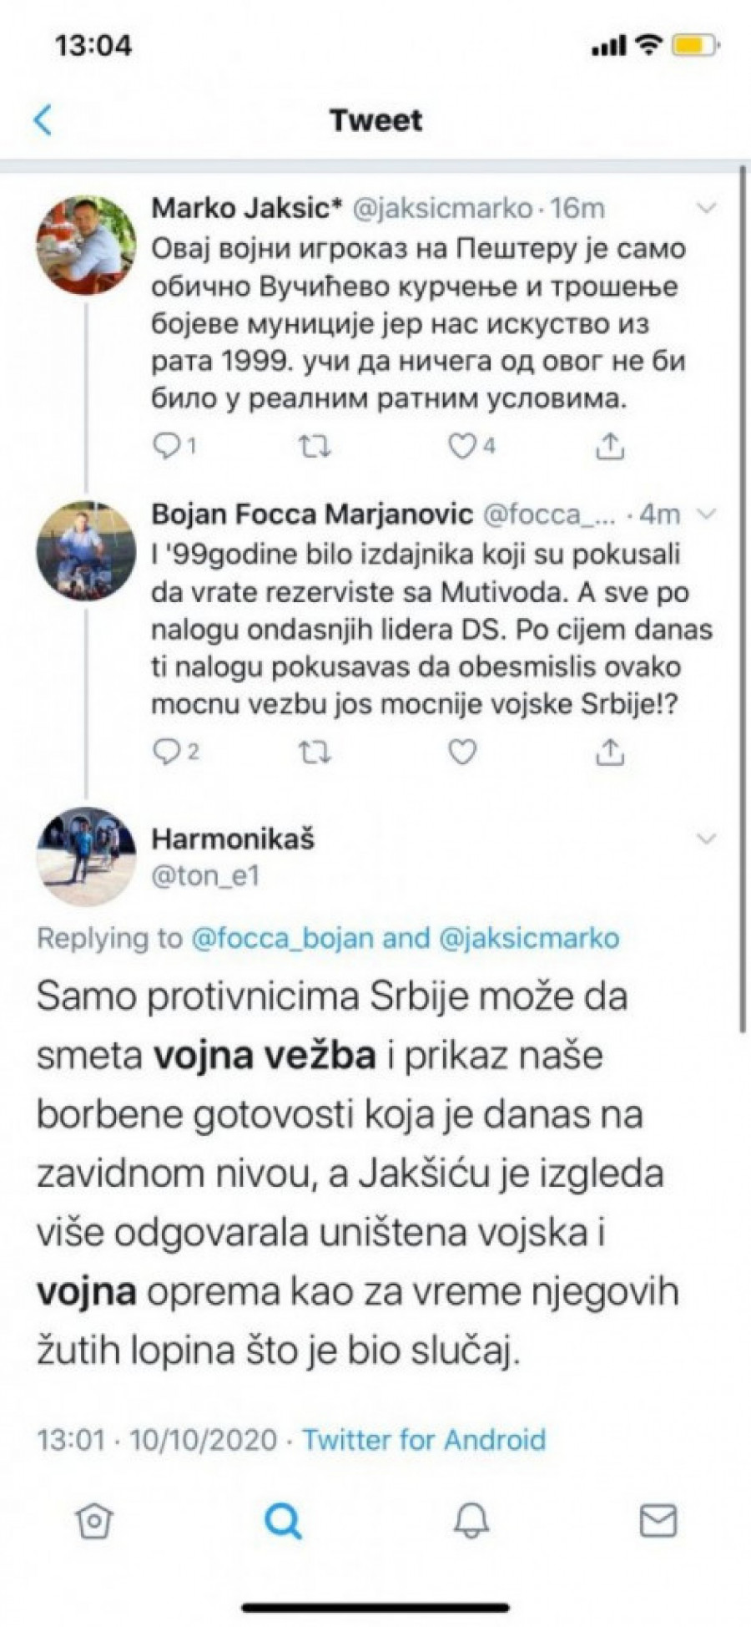Open Notifications bell tab

point(471,1521)
